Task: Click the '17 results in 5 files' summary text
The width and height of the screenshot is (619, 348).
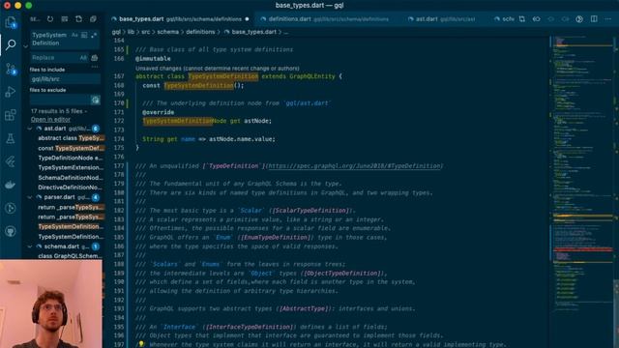Action: [x=59, y=111]
